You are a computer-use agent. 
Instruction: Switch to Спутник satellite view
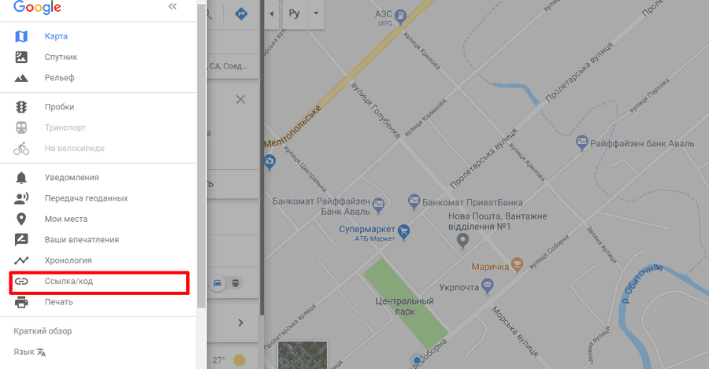pos(98,57)
